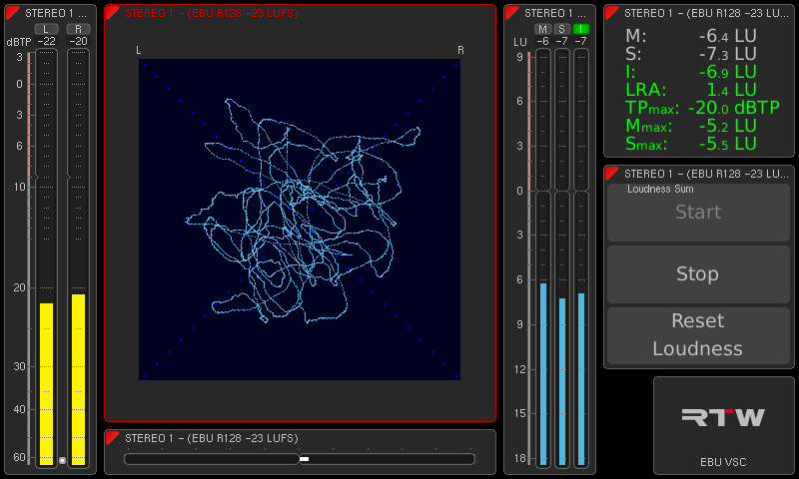This screenshot has height=479, width=799.
Task: Click red corner flag of Loudness Sum panel
Action: tap(611, 173)
